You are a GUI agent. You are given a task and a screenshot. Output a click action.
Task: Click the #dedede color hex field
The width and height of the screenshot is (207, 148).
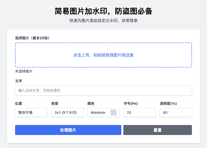pyautogui.click(x=99, y=112)
